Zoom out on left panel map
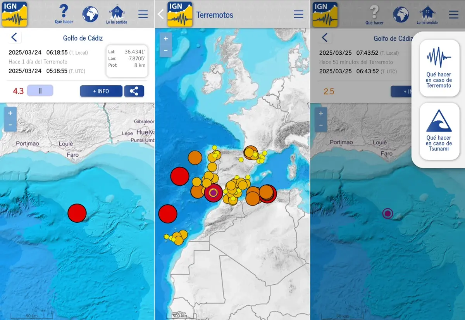 pyautogui.click(x=10, y=125)
